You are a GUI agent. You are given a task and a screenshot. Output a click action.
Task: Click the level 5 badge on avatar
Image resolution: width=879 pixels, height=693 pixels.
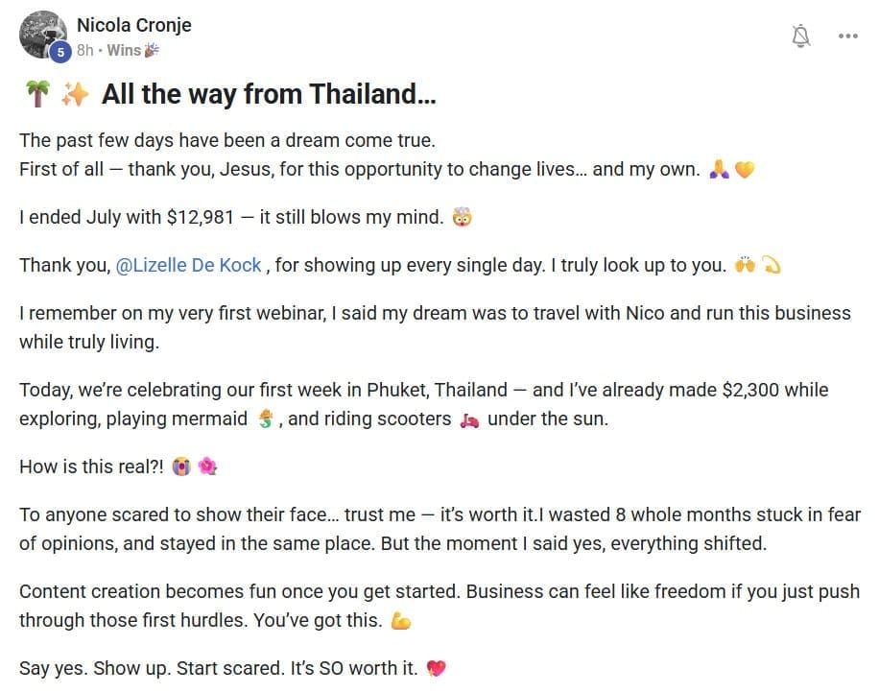(x=60, y=53)
